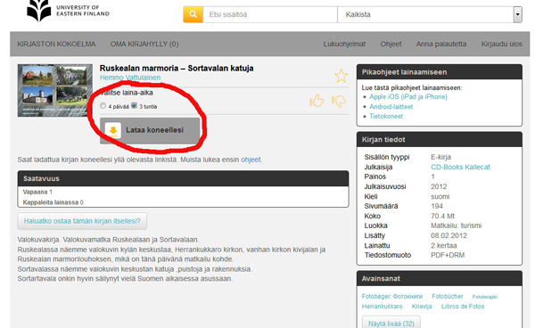Open Anna palautetta page
Viewport: 535px width, 328px height.
441,44
